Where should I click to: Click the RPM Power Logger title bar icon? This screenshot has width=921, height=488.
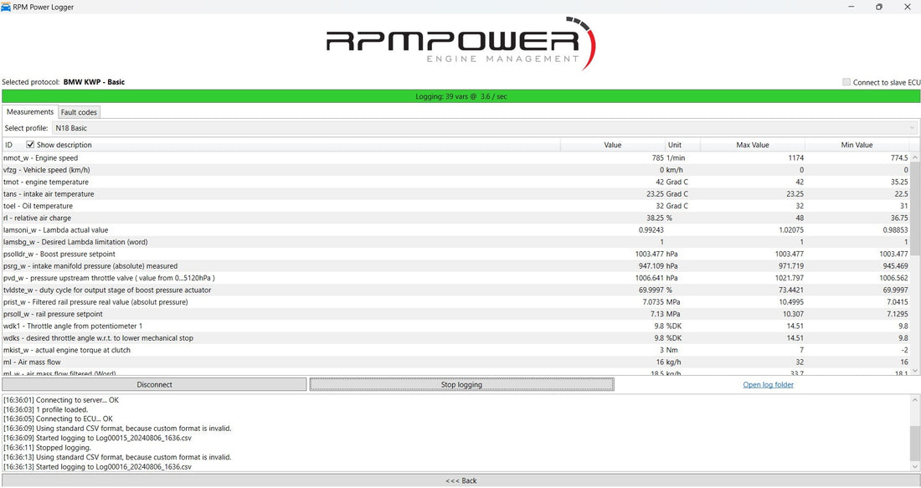[8, 7]
